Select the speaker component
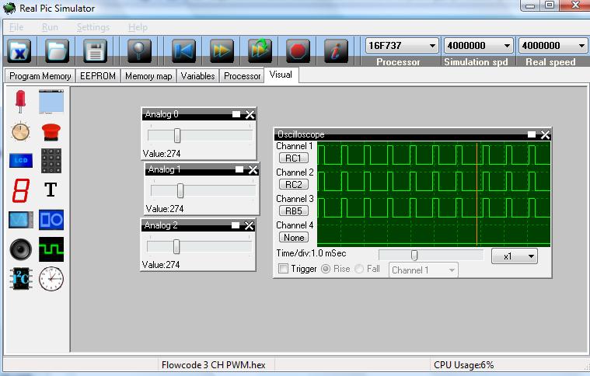This screenshot has height=376, width=590. tap(21, 249)
